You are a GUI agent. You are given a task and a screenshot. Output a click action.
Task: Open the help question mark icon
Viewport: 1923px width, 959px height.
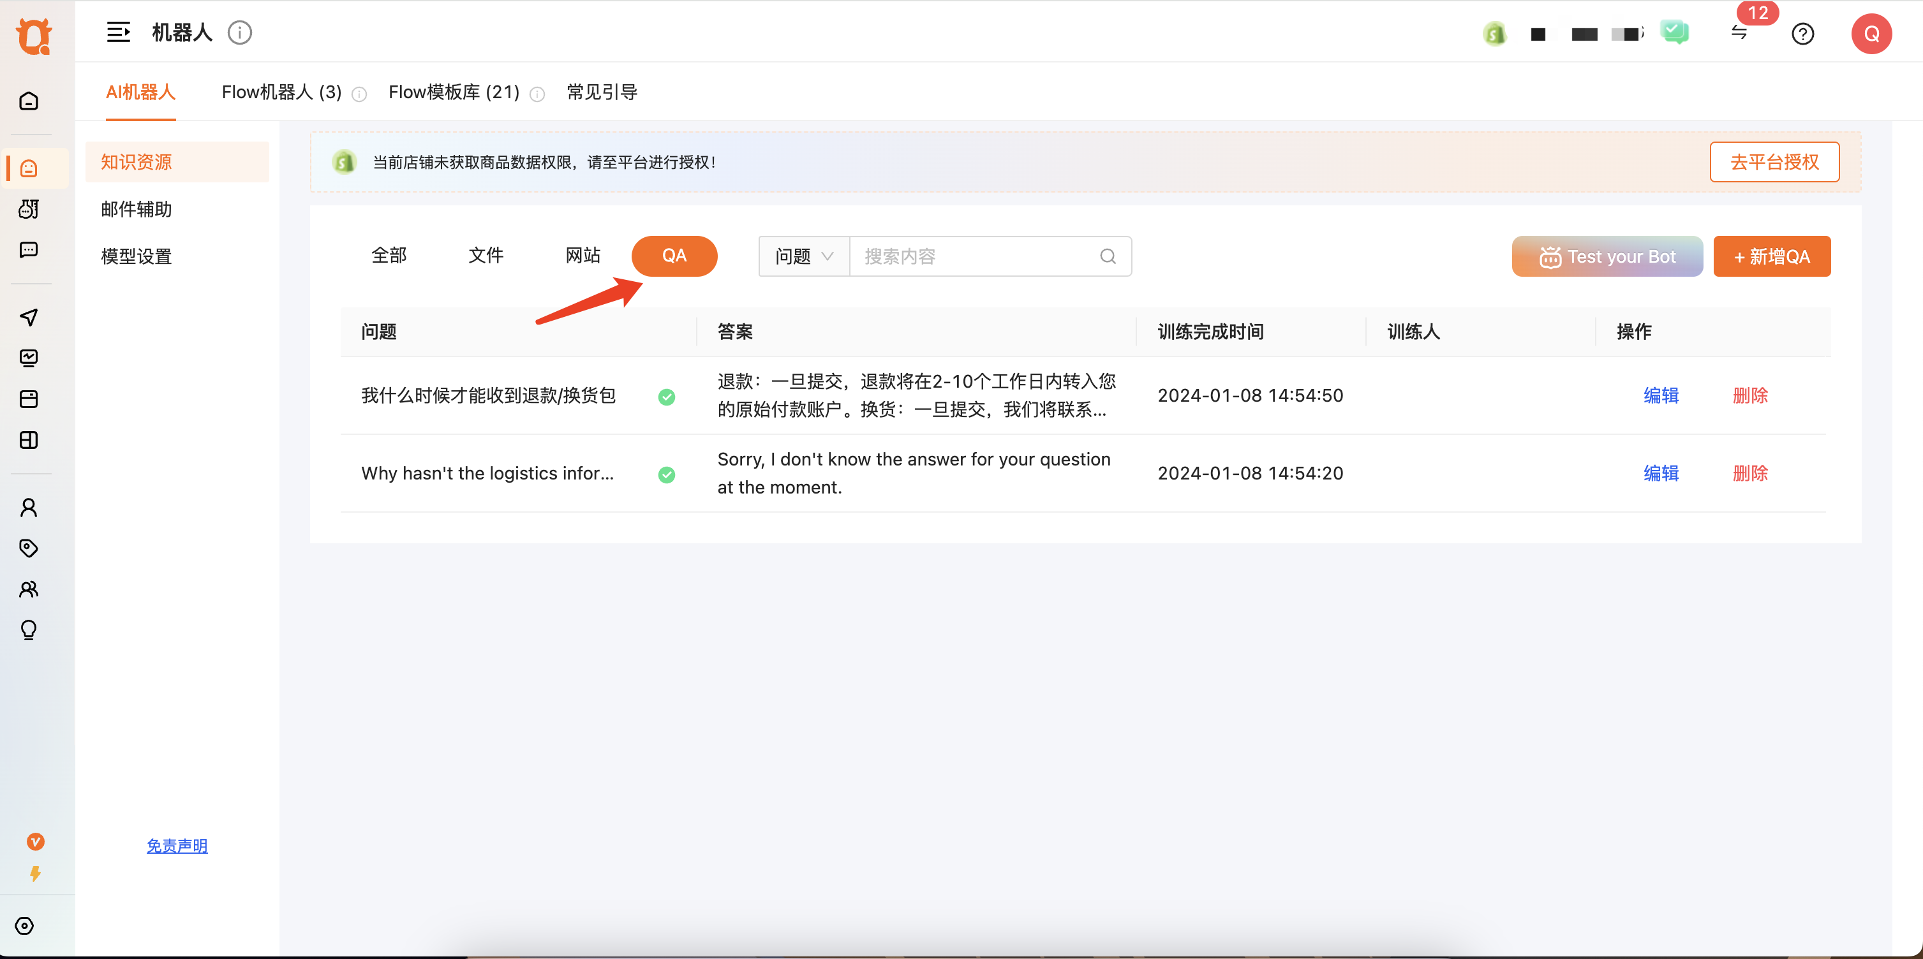1802,34
